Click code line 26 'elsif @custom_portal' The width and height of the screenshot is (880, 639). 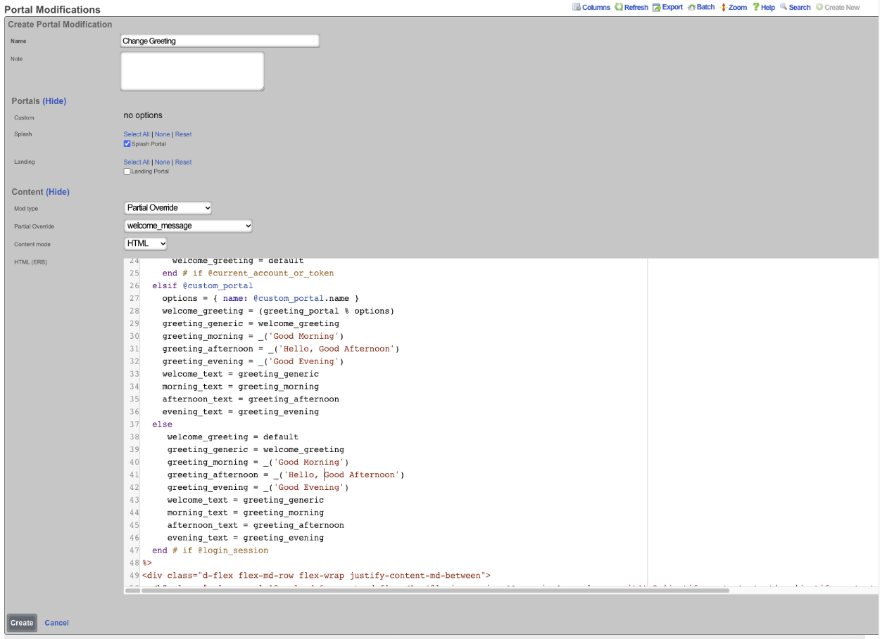pyautogui.click(x=203, y=285)
